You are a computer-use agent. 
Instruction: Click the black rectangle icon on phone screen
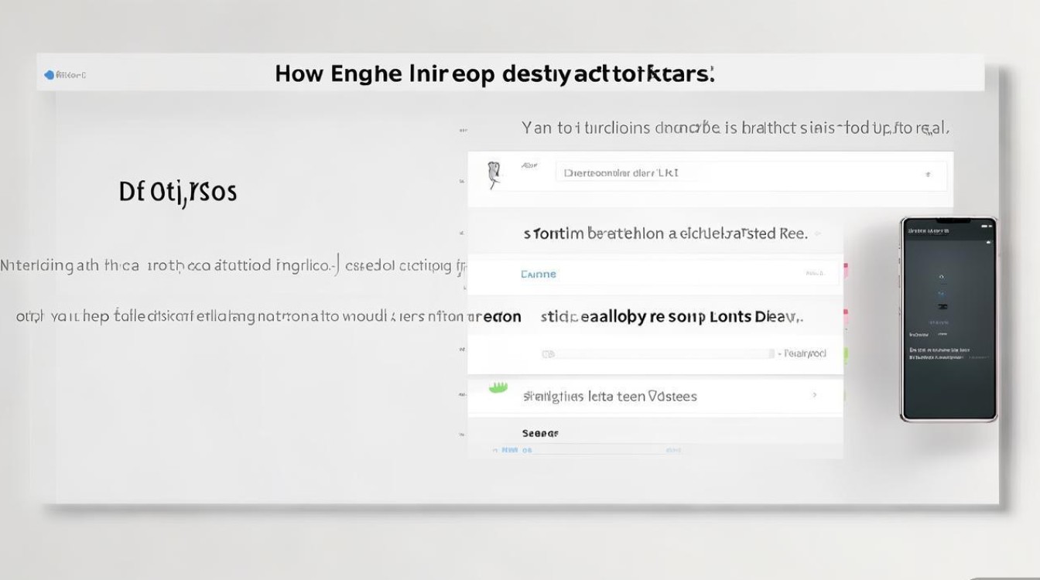pyautogui.click(x=942, y=307)
